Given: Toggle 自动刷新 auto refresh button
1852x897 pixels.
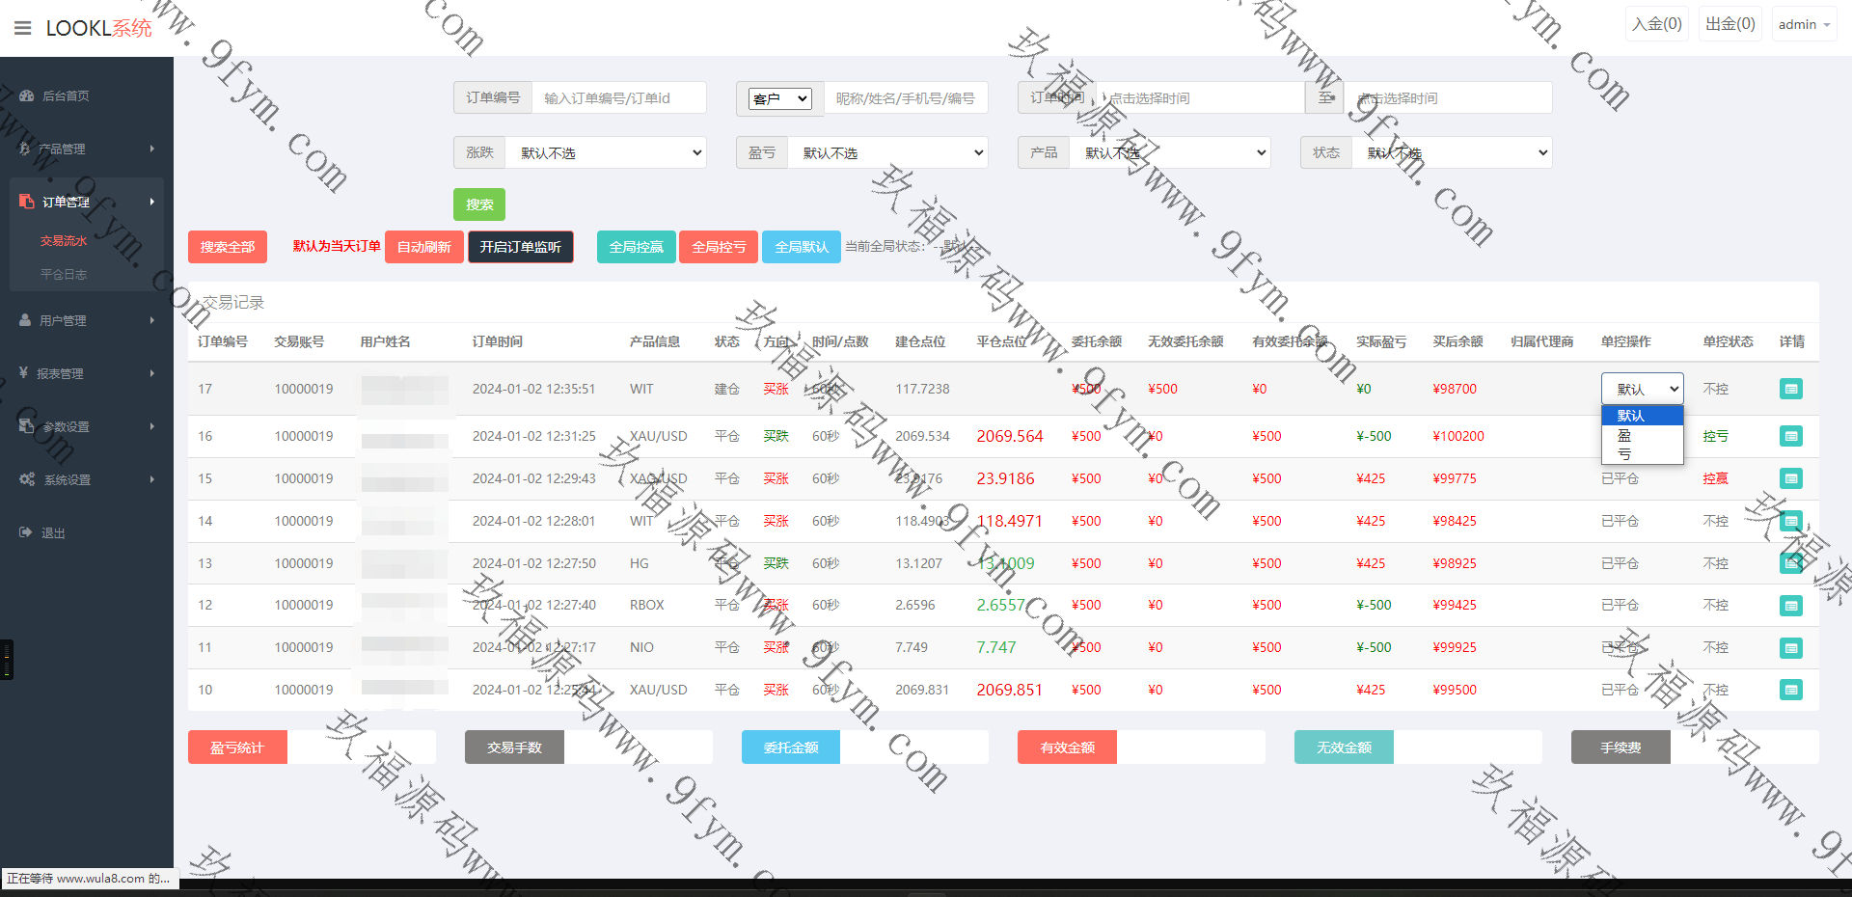Looking at the screenshot, I should pos(423,247).
